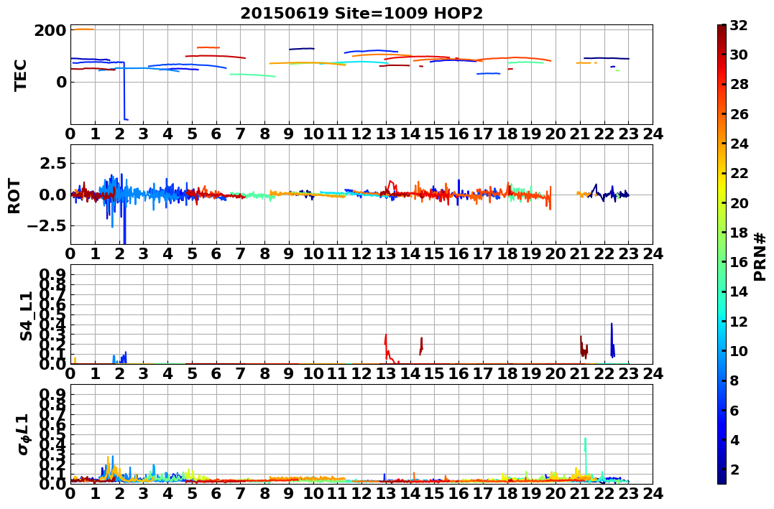
Task: Click the cyan σφL1 spike near hour 21
Action: (586, 456)
